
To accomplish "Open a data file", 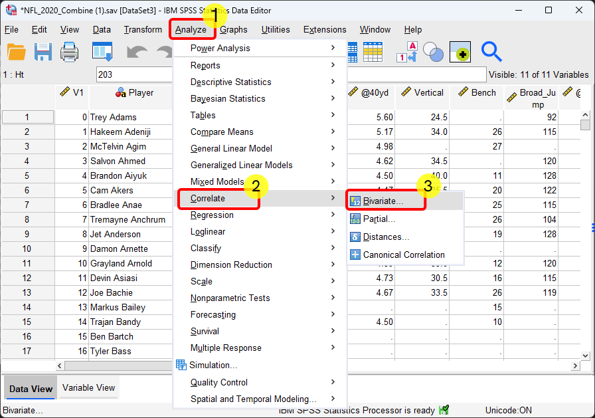I will click(16, 52).
